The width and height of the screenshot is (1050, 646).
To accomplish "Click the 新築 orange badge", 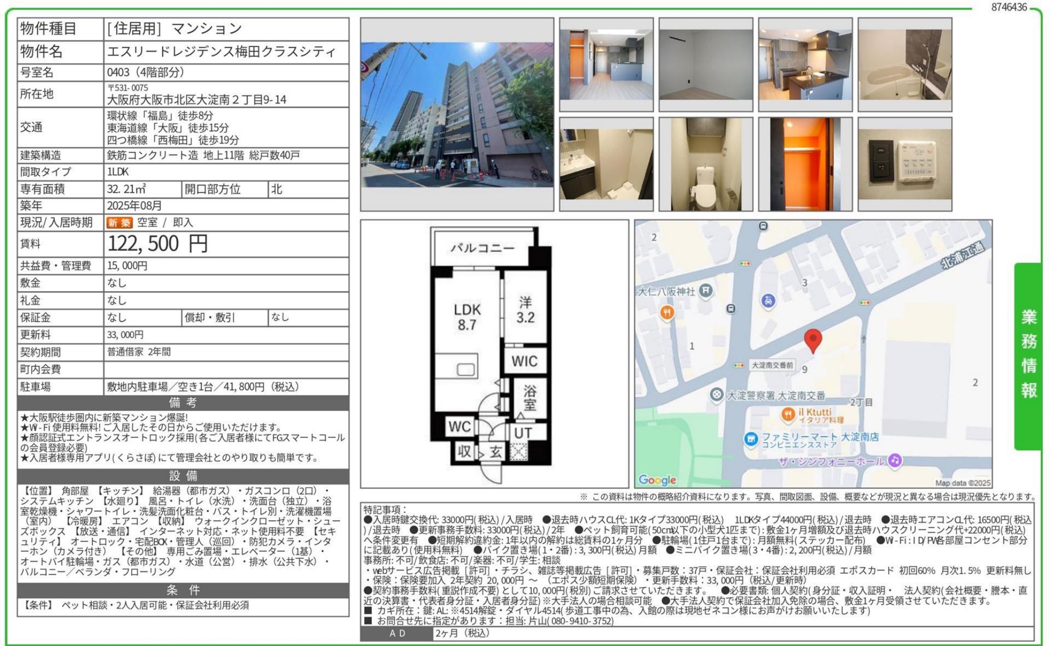I will click(120, 223).
